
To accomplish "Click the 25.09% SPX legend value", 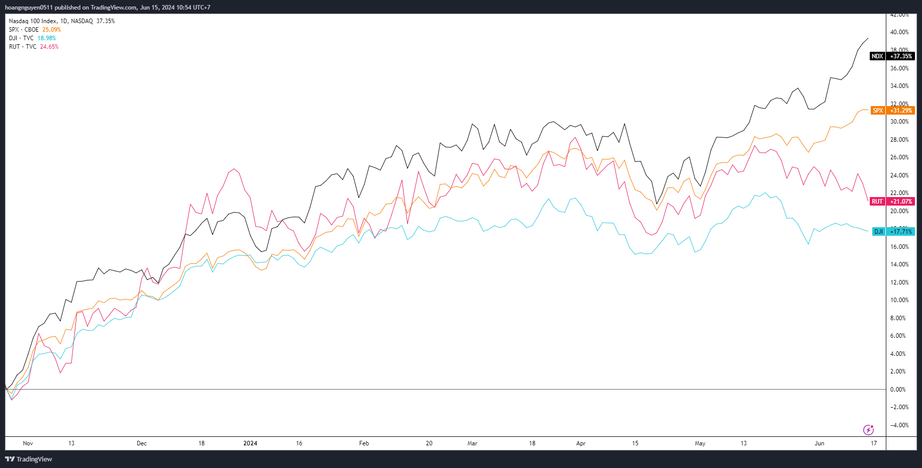I will [52, 30].
